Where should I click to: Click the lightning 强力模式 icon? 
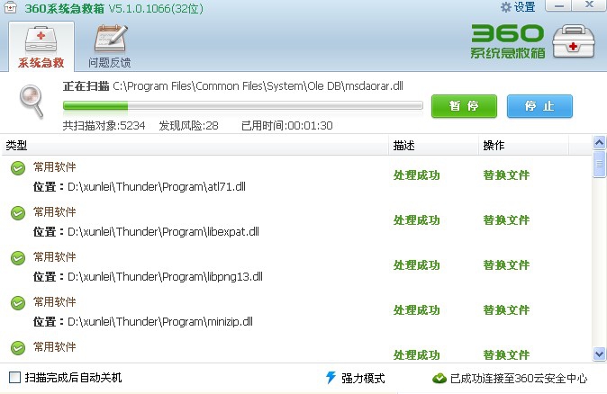coord(331,378)
